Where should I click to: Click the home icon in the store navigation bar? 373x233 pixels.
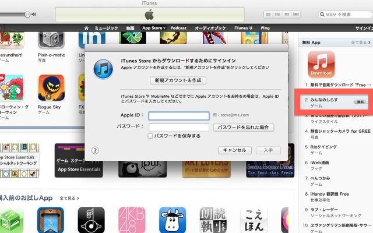(86, 28)
